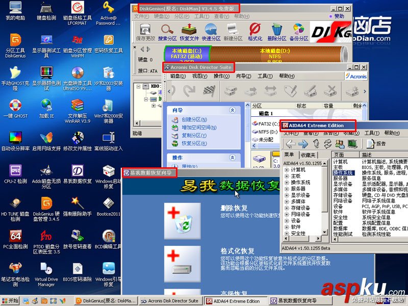This screenshot has width=408, height=306.
Task: Click the 创建分区 link in Acronis wizard panel
Action: coord(195,119)
